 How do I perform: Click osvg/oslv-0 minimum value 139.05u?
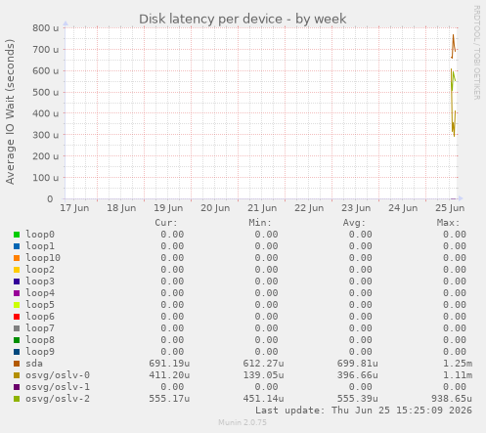click(x=263, y=375)
